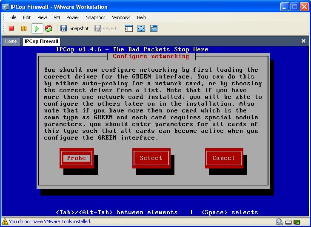
Task: Click the 'Configure networking' dialog title
Action: click(x=151, y=56)
